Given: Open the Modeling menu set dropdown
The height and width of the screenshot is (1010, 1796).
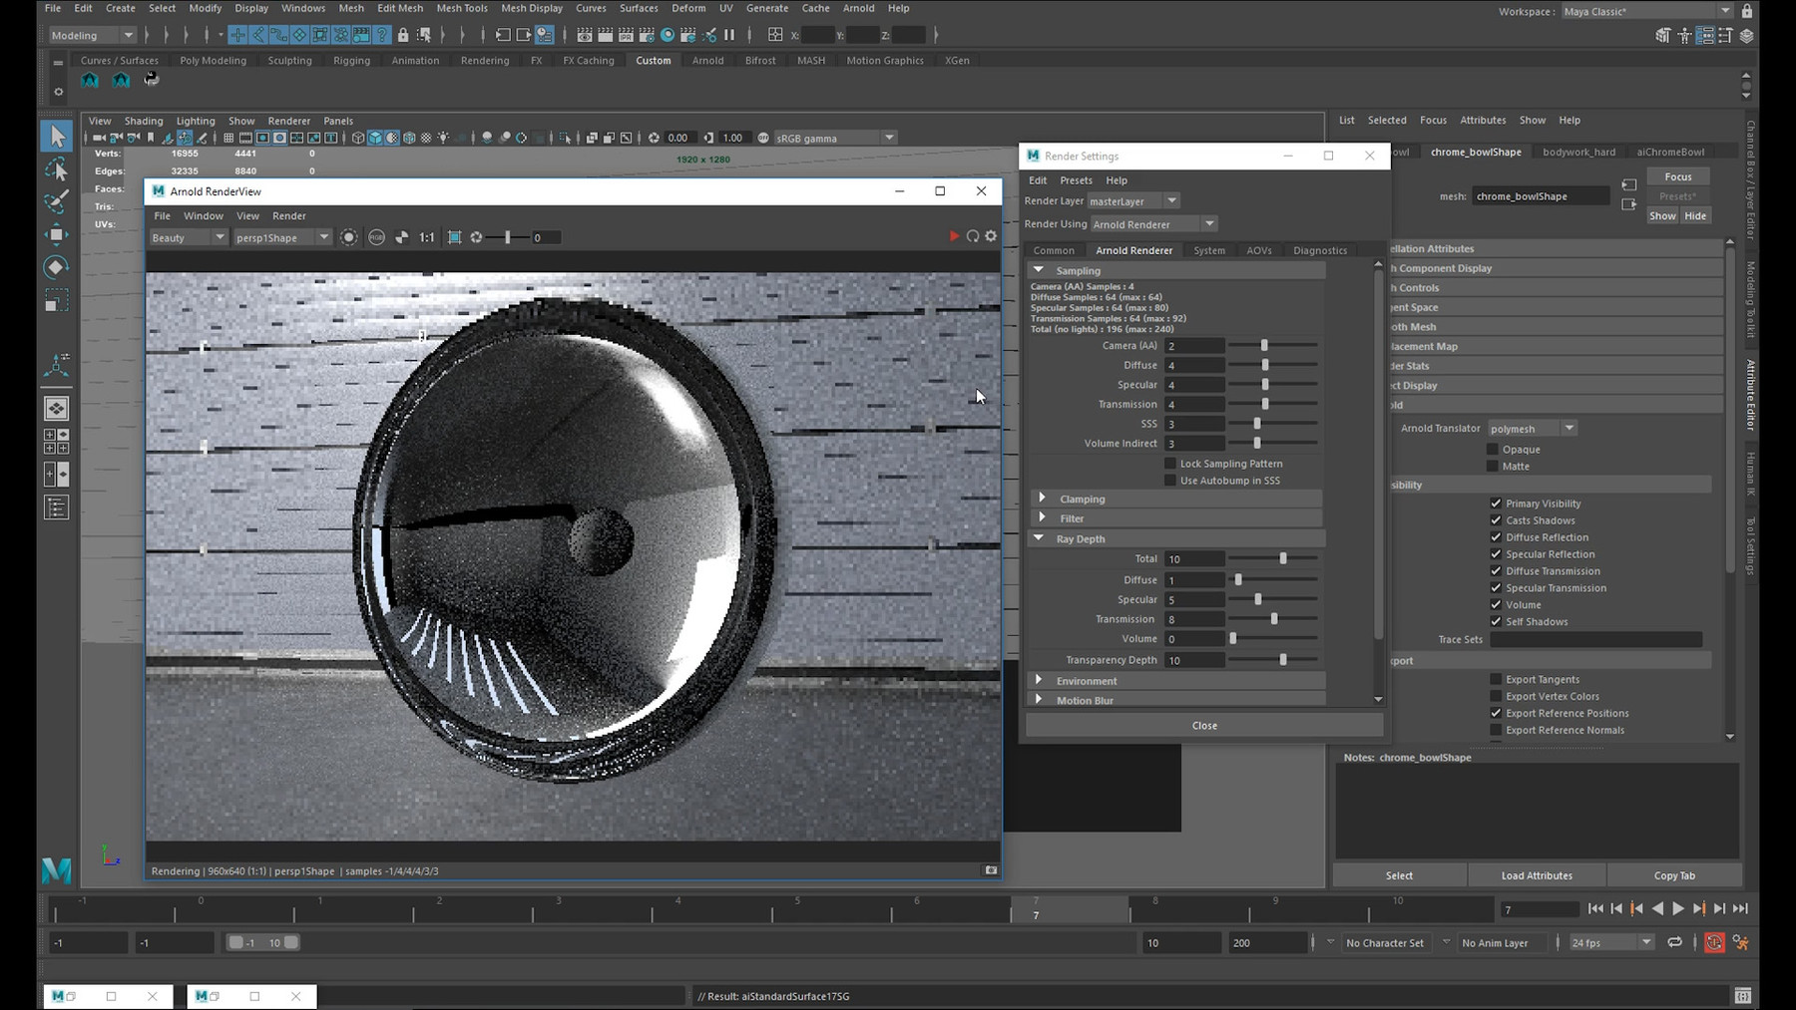Looking at the screenshot, I should pos(92,35).
